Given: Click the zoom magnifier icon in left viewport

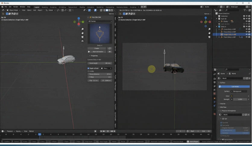Looking at the screenshot, I should coord(83,29).
